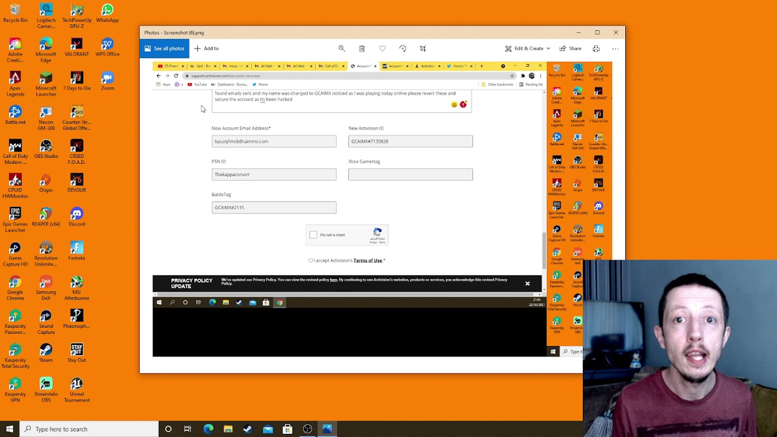Select the Call of Duty Modern Warfare icon
The image size is (777, 437).
(15, 152)
